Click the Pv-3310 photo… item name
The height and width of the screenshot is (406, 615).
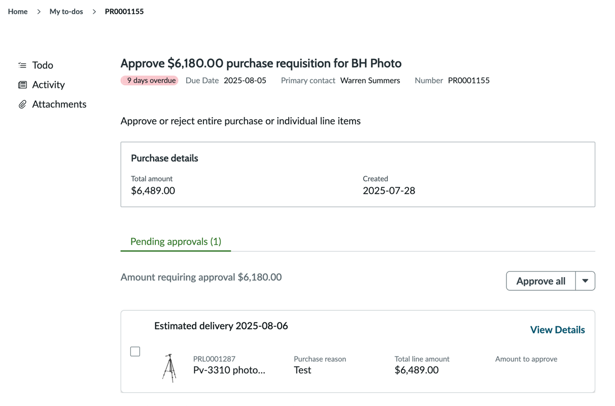pos(229,370)
